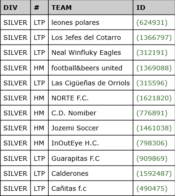Open team ID link (624931)
Image resolution: width=175 pixels, height=196 pixels.
tap(152, 23)
